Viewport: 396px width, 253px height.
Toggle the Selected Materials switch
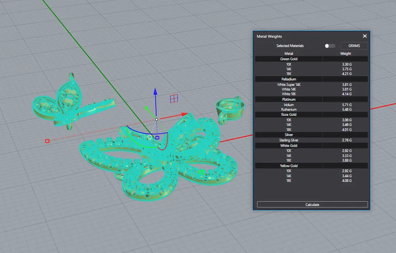coord(330,46)
